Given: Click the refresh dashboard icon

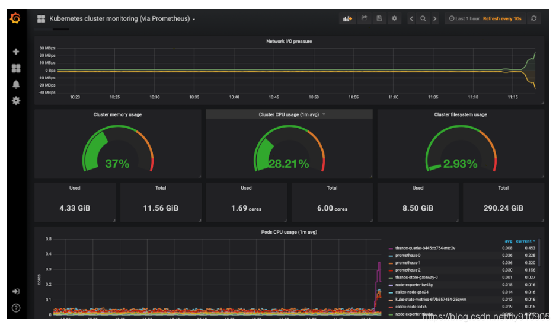Looking at the screenshot, I should click(534, 19).
